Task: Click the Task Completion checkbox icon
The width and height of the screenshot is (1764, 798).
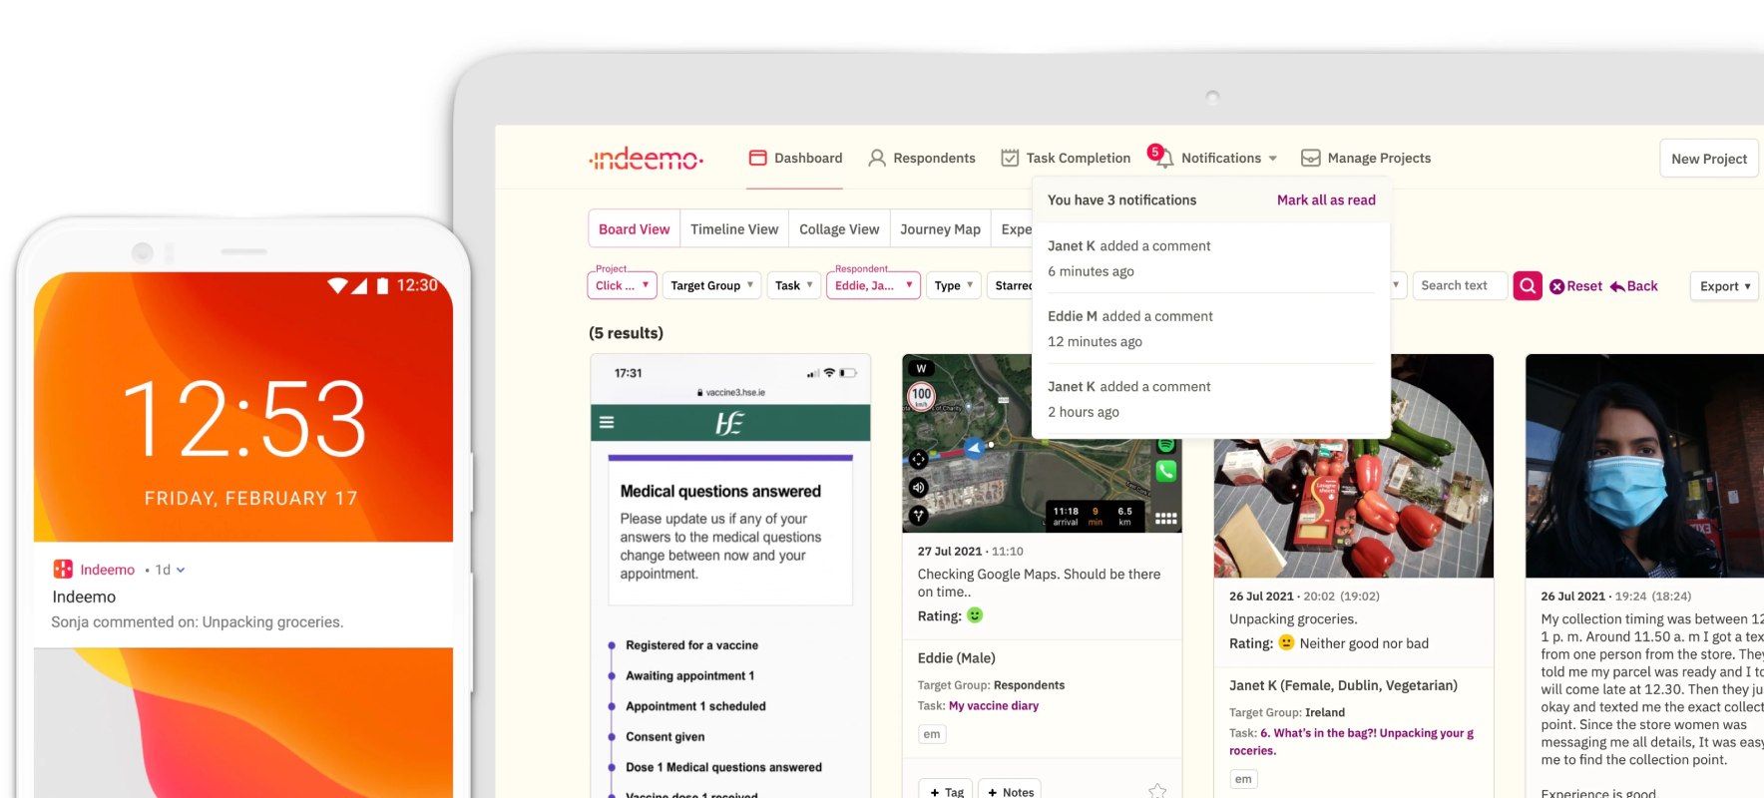Action: (x=1010, y=158)
